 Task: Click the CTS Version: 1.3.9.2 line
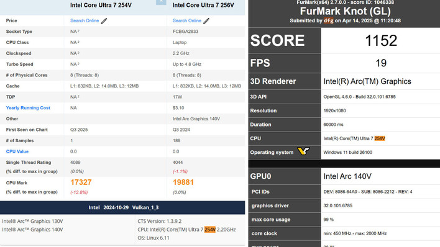(x=159, y=221)
